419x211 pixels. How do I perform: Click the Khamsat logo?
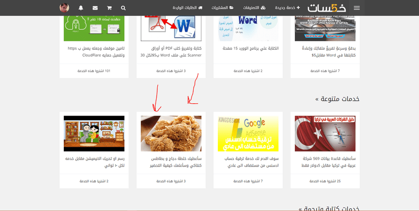tap(326, 8)
